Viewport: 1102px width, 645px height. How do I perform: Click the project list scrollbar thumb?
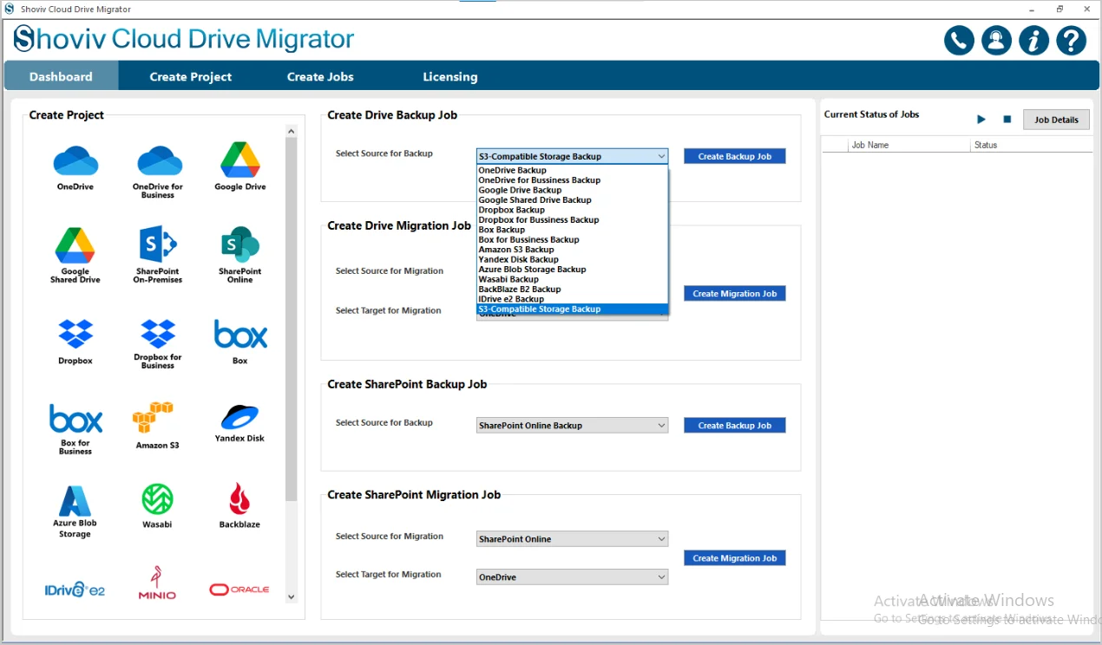coord(291,319)
